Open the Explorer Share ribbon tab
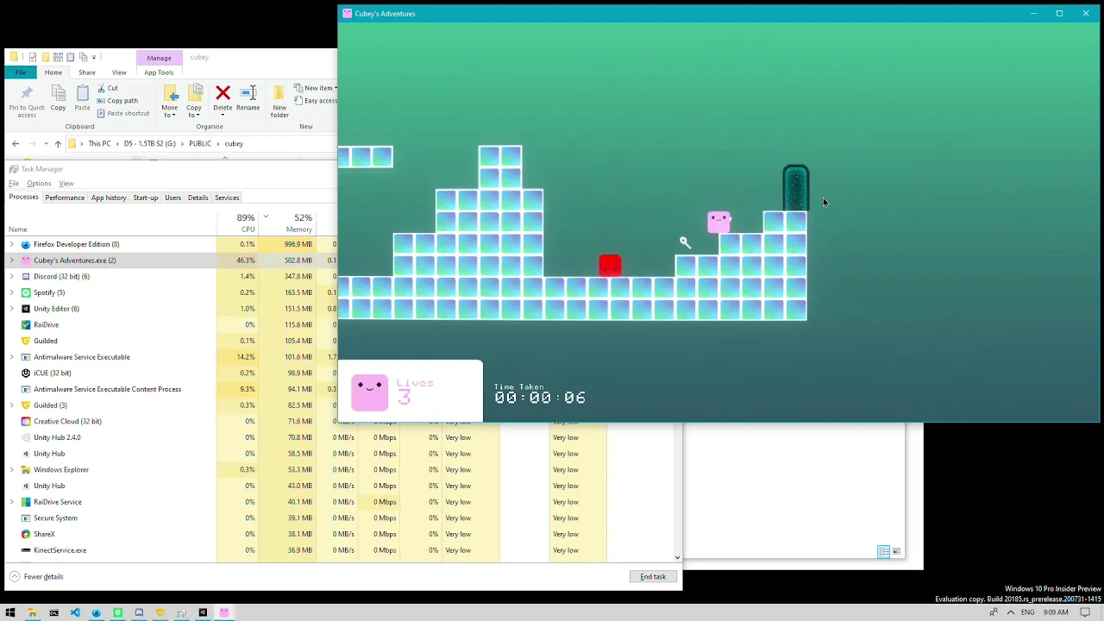Screen dimensions: 1104x621 click(87, 72)
